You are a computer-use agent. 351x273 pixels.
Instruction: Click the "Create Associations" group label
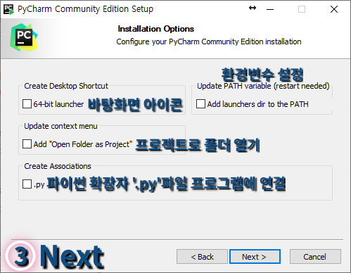[58, 166]
